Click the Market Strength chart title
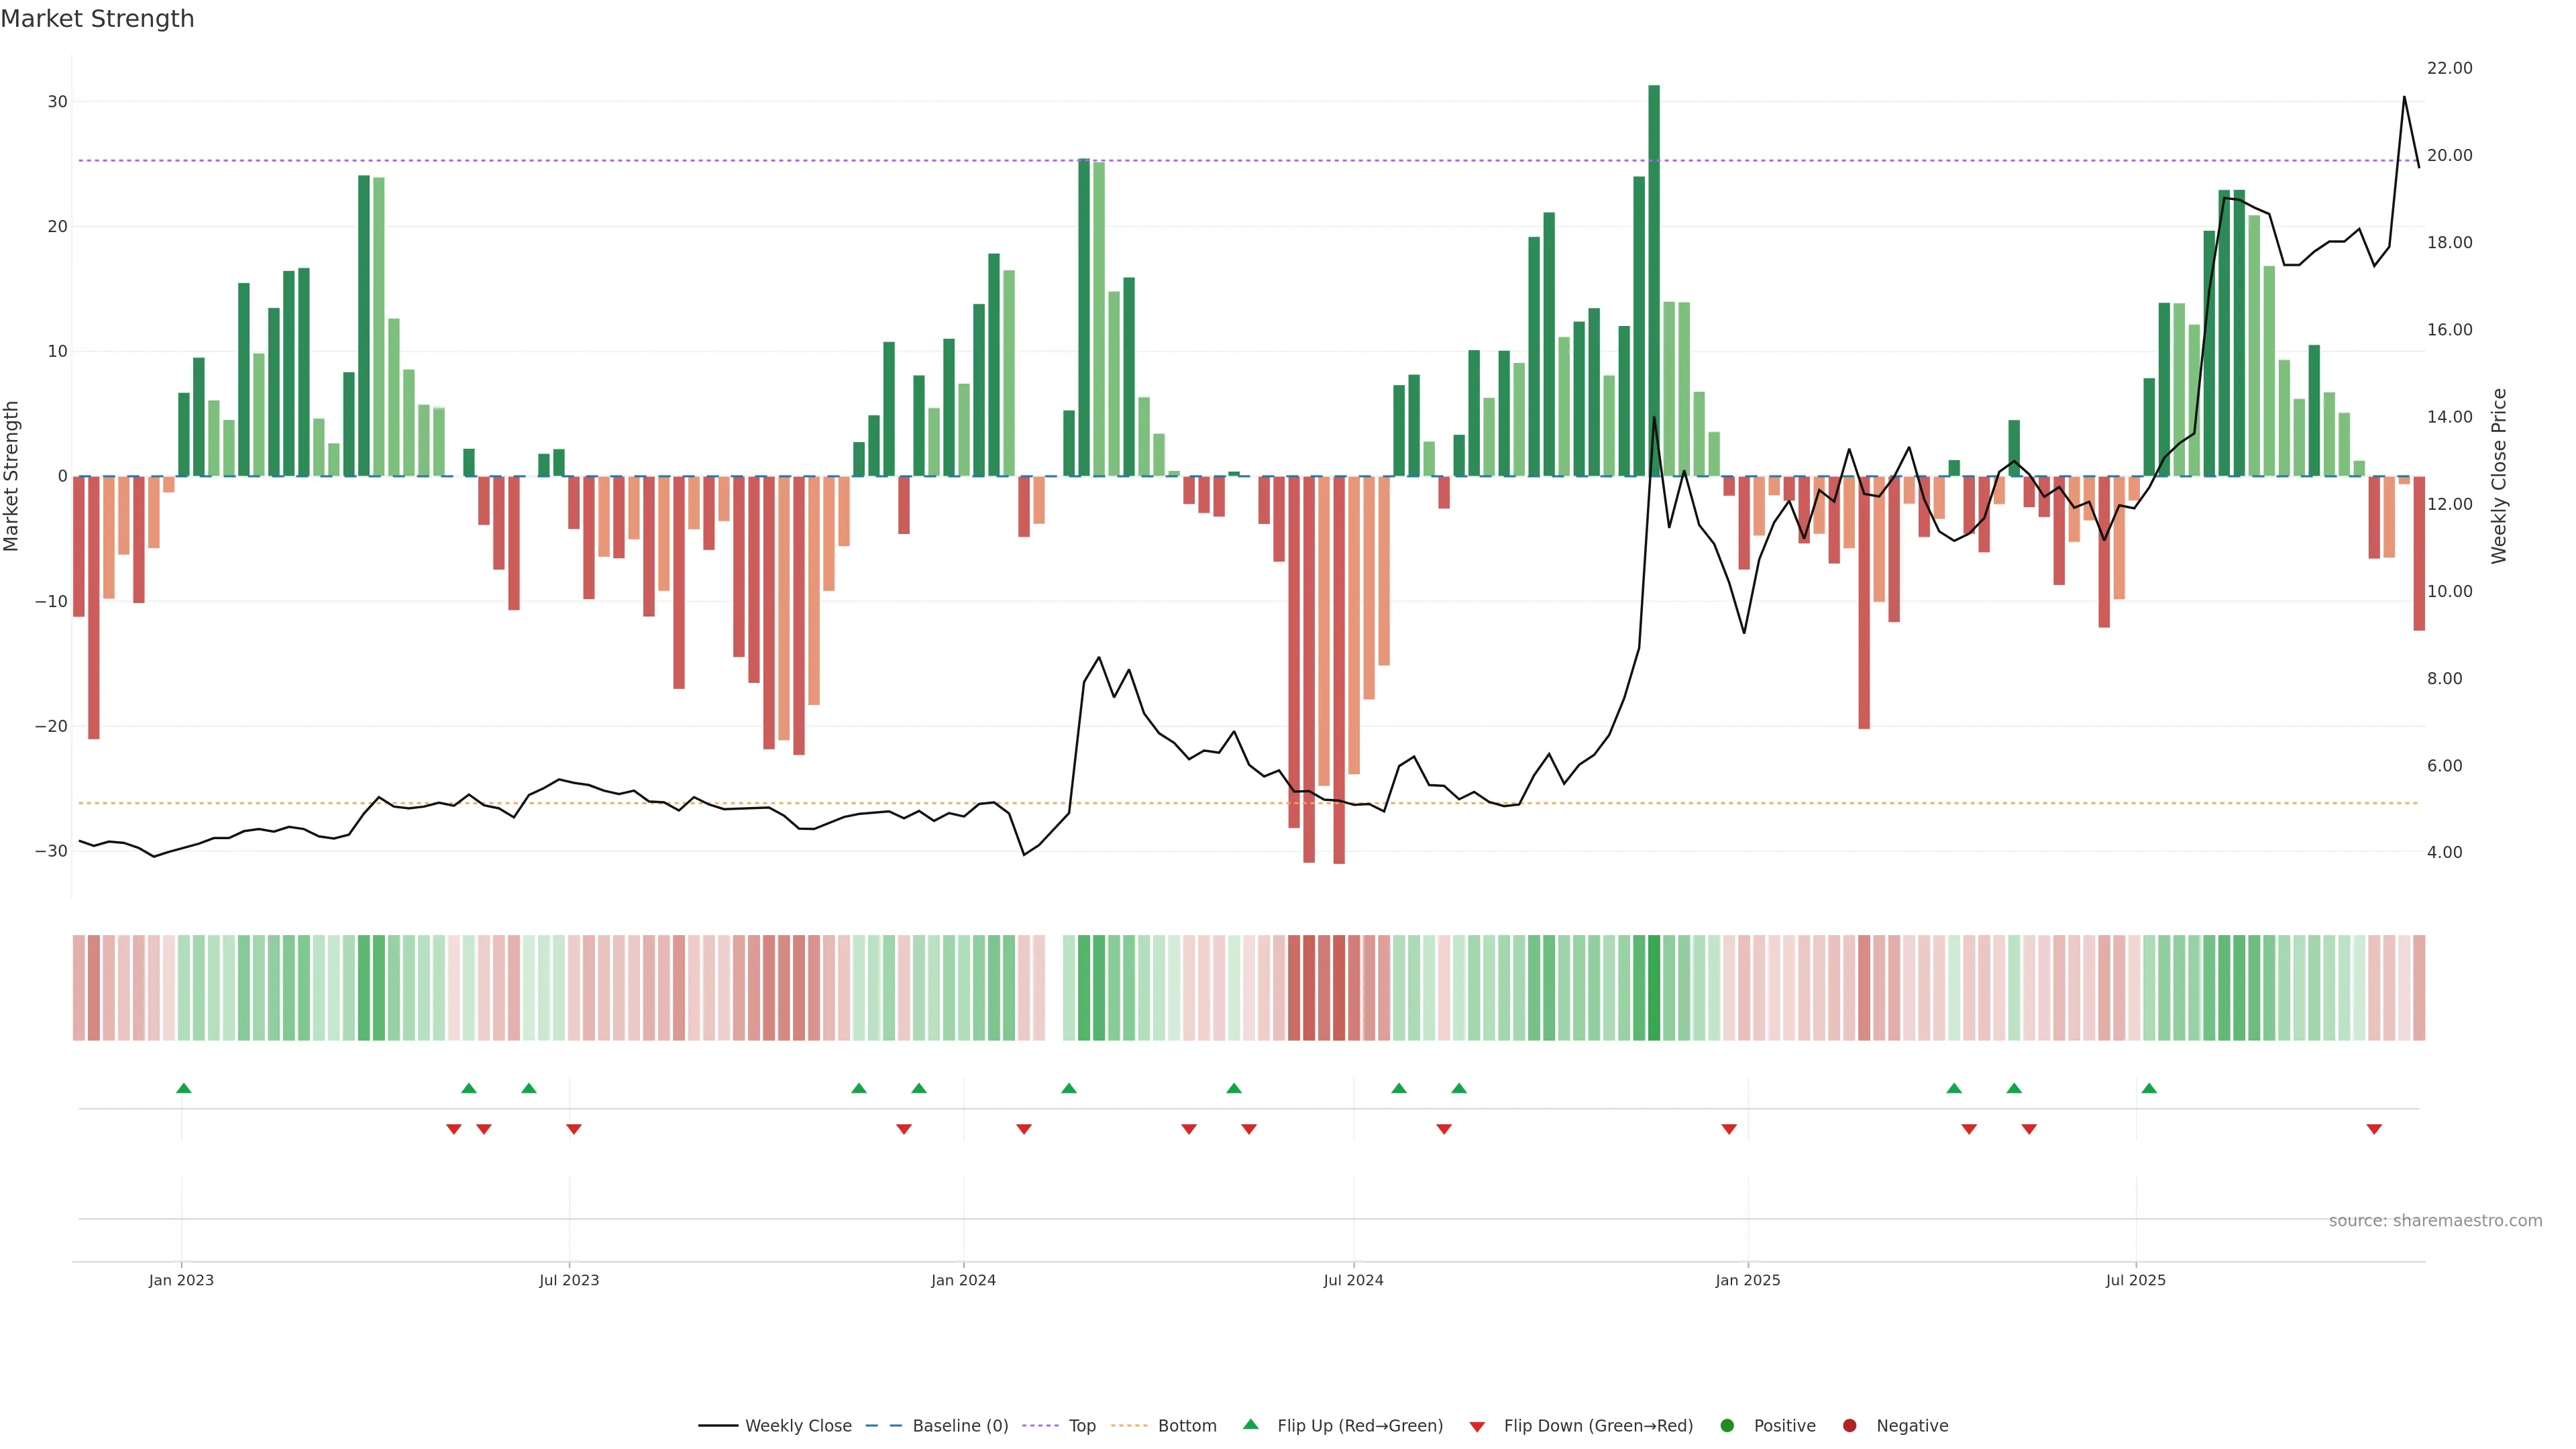The height and width of the screenshot is (1449, 2576). click(x=97, y=19)
